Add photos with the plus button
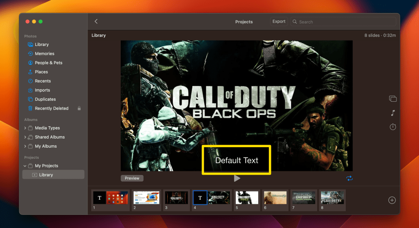This screenshot has height=228, width=419. coord(392,200)
